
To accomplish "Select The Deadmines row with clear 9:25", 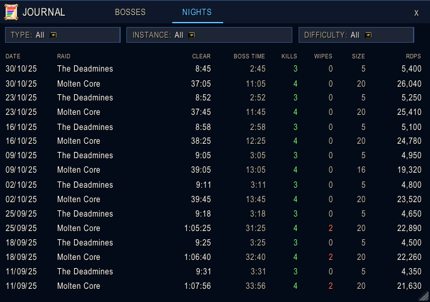I will point(213,242).
